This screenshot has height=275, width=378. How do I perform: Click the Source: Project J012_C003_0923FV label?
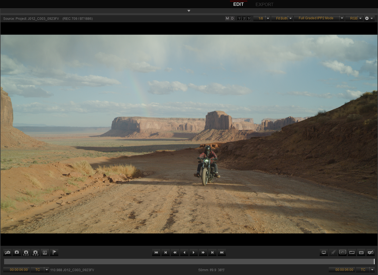(x=31, y=19)
